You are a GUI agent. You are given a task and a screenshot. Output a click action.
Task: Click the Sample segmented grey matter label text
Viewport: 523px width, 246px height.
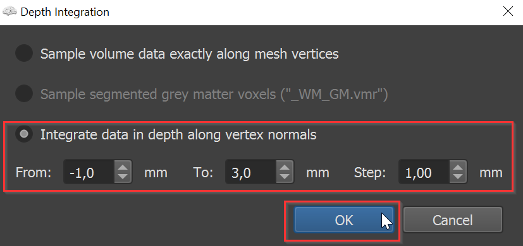click(214, 95)
